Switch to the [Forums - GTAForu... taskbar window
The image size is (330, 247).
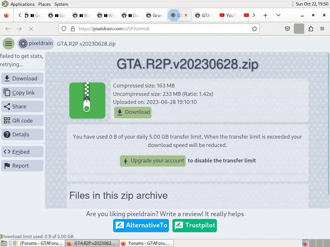(38, 243)
